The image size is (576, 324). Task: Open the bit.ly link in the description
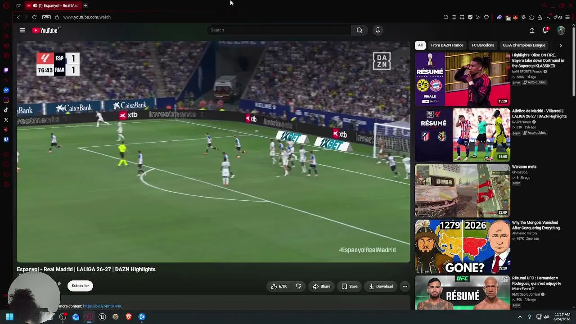[102, 306]
